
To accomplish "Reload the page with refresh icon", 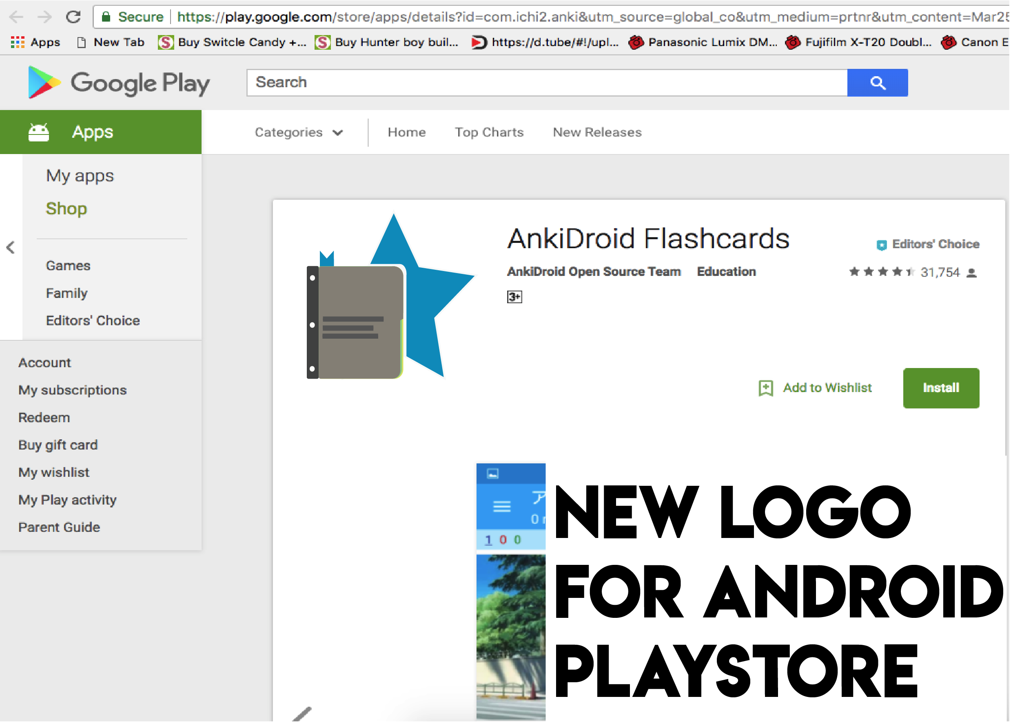I will point(73,18).
